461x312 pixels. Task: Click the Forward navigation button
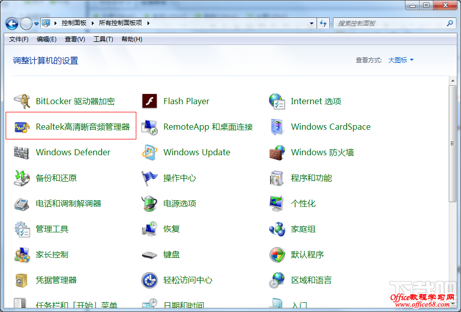26,23
